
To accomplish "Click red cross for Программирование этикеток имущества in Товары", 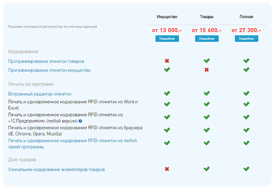I will coord(207,70).
